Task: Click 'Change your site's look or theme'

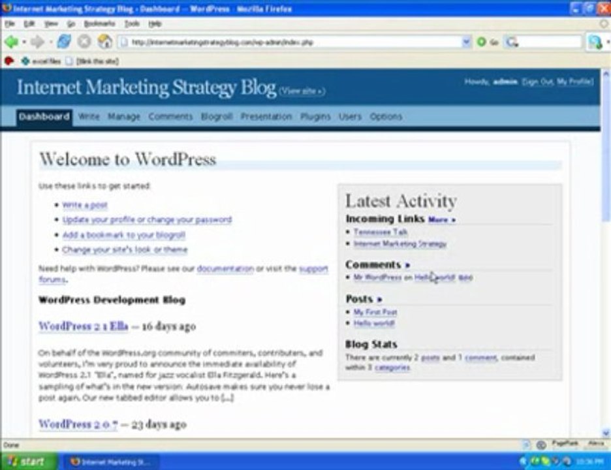Action: (x=125, y=249)
